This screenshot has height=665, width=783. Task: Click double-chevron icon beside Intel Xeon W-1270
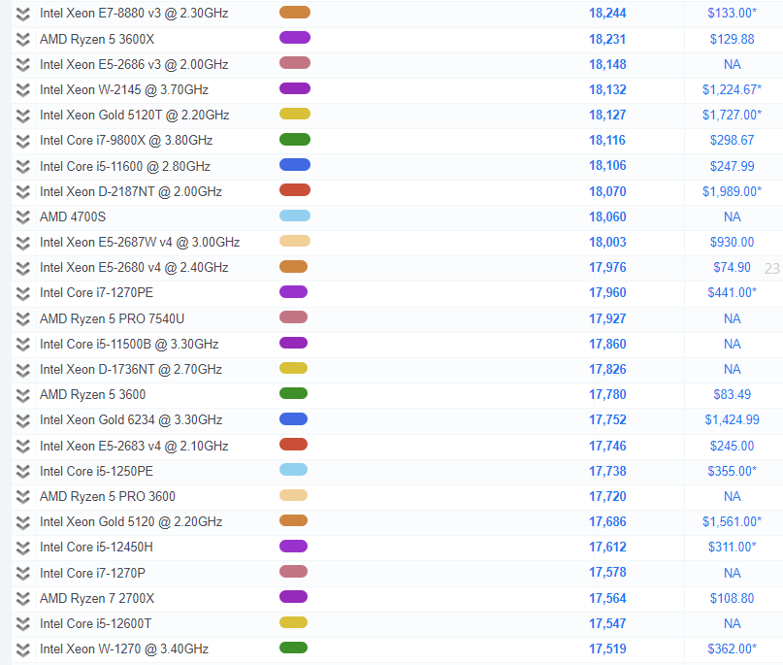click(23, 648)
